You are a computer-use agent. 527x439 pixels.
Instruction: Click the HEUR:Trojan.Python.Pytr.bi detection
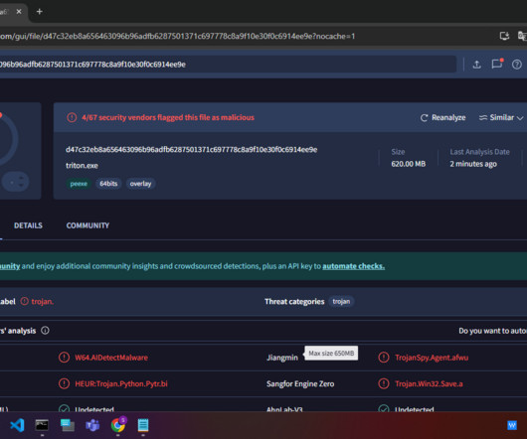pos(121,383)
